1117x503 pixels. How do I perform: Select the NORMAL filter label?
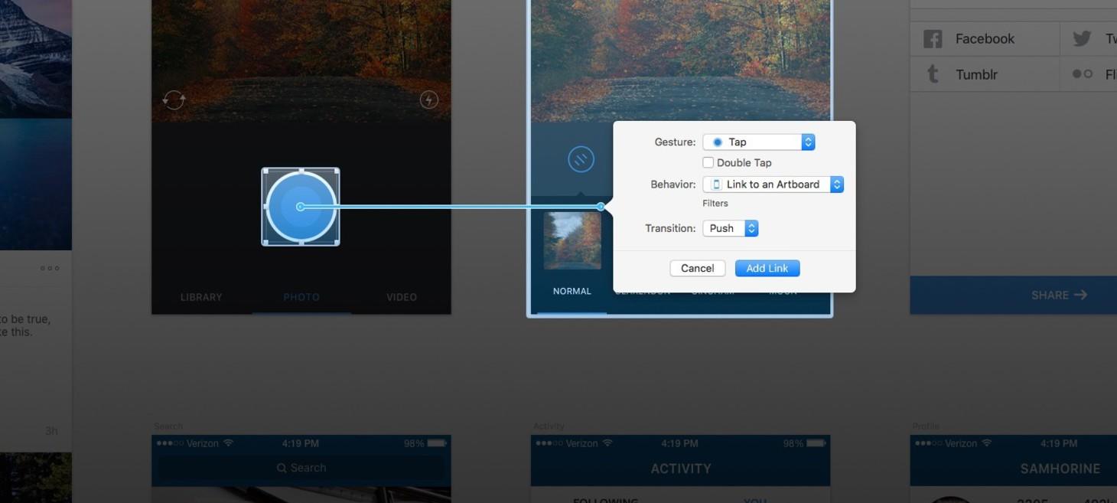tap(572, 291)
